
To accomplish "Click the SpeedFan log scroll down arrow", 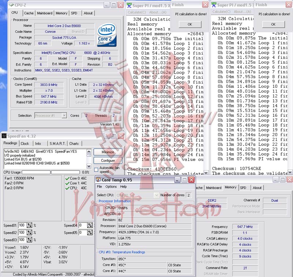I will point(89,166).
